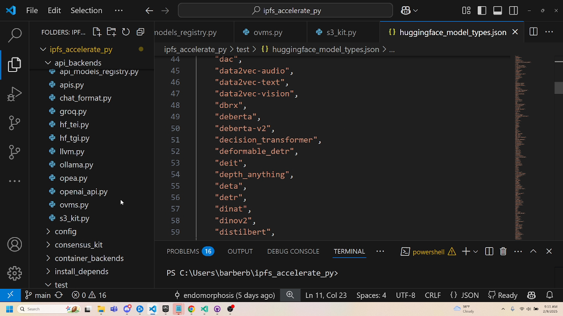This screenshot has width=563, height=316.
Task: Close the bottom panel
Action: (x=549, y=251)
